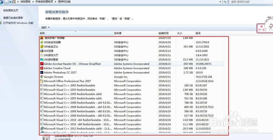Click the 2.69 MB size cell
This screenshot has height=140, width=273.
click(x=188, y=90)
